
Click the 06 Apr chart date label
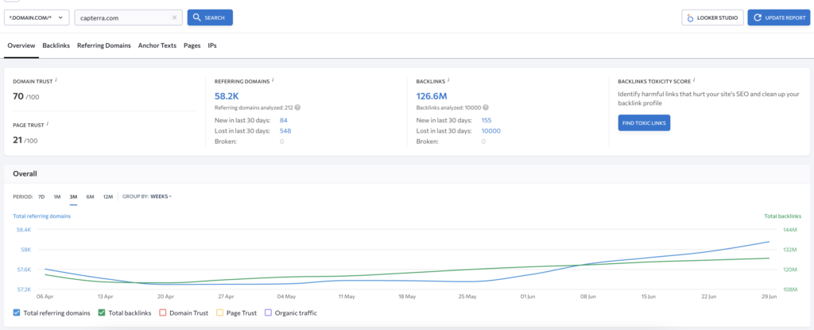click(45, 297)
